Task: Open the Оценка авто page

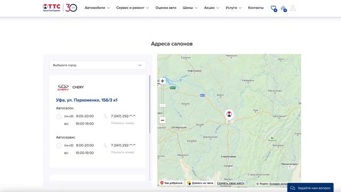Action: pos(166,8)
